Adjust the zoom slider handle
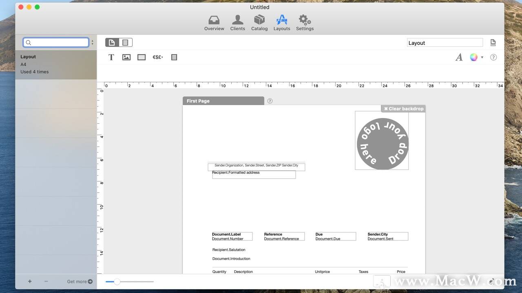Screen dimensions: 522x293 point(117,282)
